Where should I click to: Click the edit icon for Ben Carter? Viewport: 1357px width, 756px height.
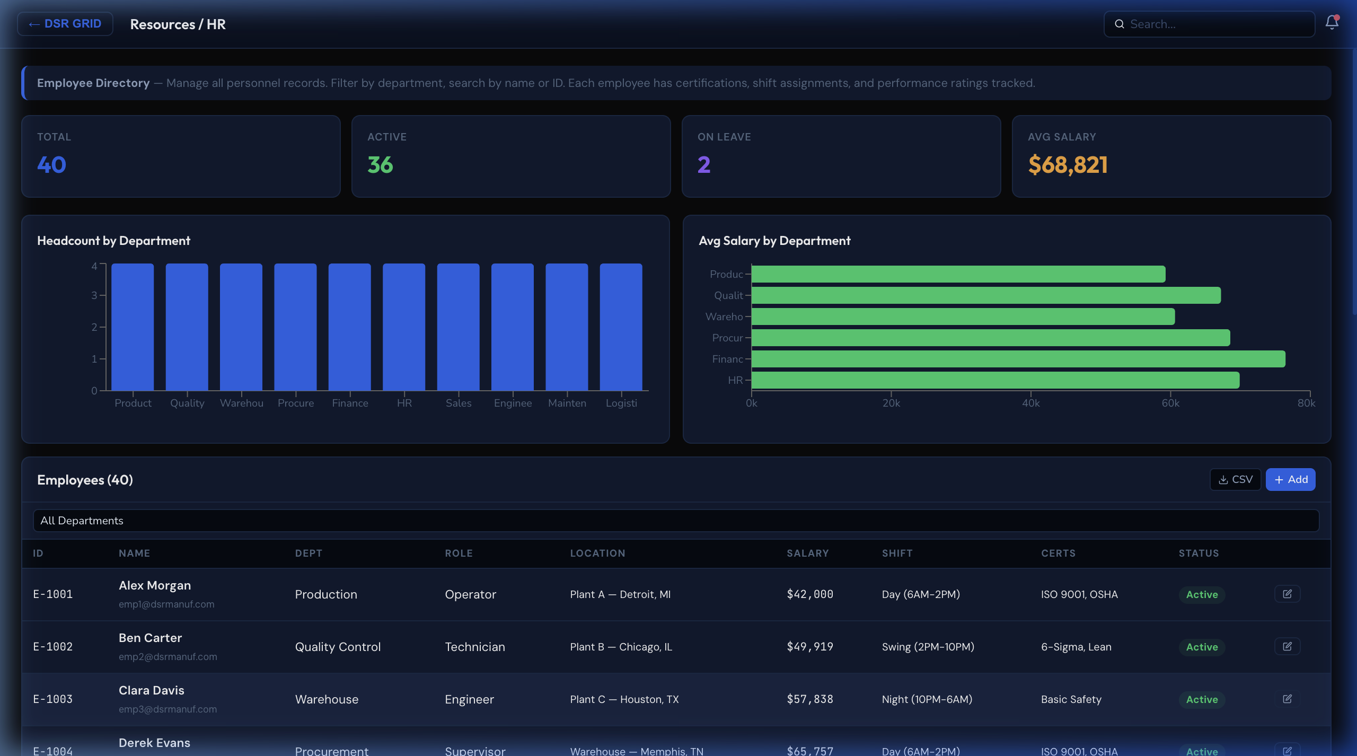tap(1287, 646)
